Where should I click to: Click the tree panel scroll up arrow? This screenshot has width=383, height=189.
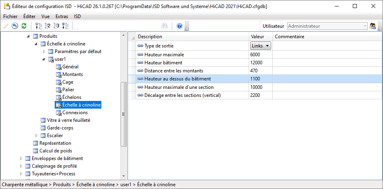[124, 35]
